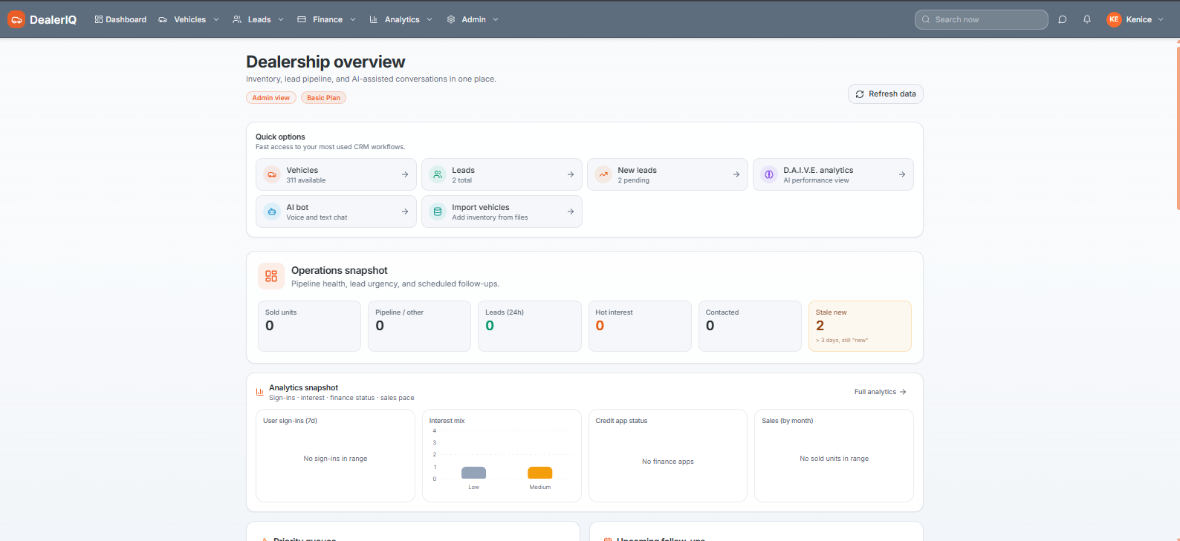Click the arrow on the Vehicles card
1180x541 pixels.
pyautogui.click(x=405, y=174)
